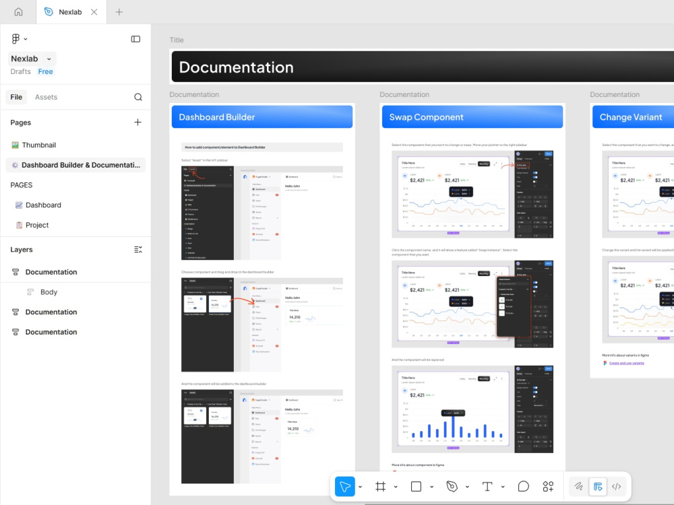Image resolution: width=674 pixels, height=505 pixels.
Task: Switch to the Assets tab
Action: (46, 97)
